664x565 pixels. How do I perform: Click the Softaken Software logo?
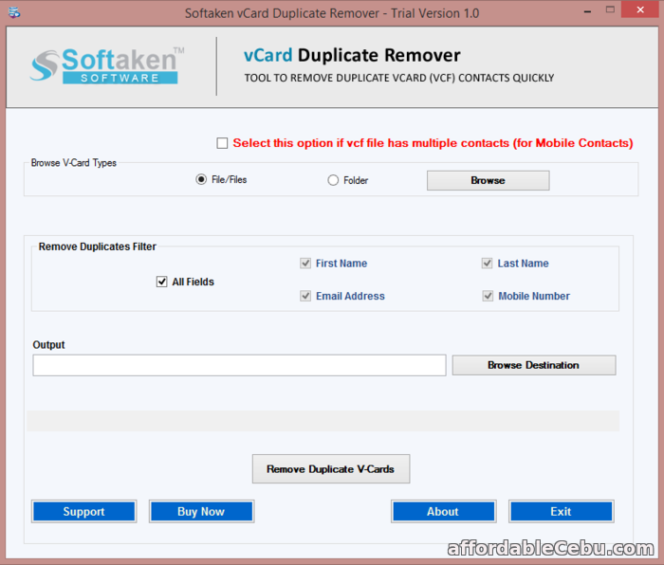click(x=107, y=65)
